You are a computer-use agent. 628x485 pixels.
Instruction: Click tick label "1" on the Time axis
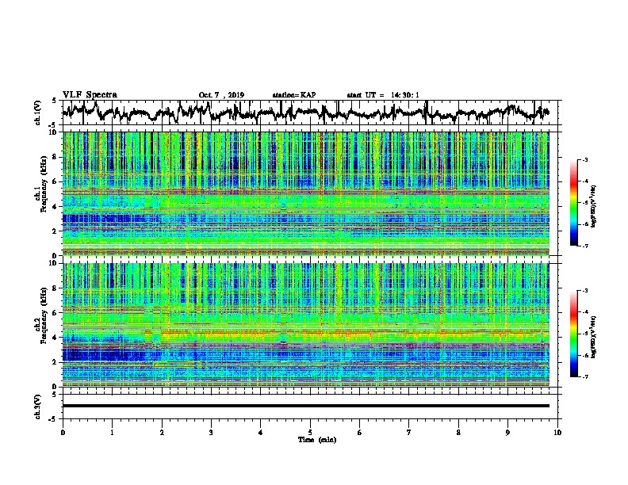(x=112, y=433)
